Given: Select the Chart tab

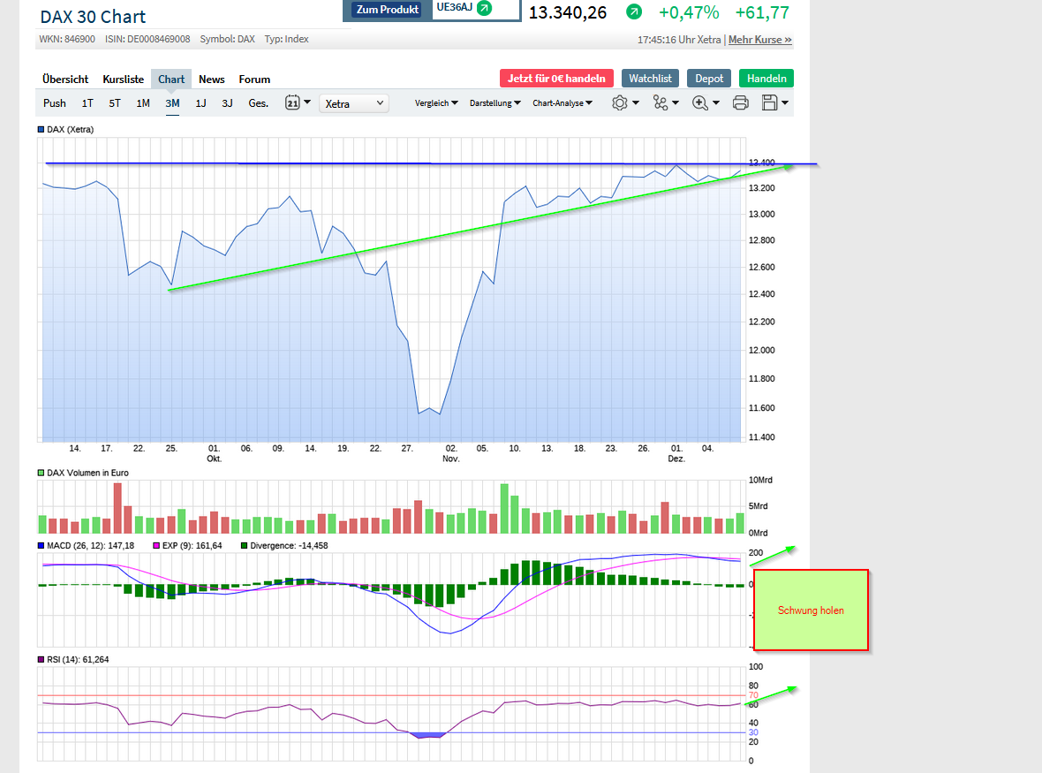Looking at the screenshot, I should coord(171,80).
